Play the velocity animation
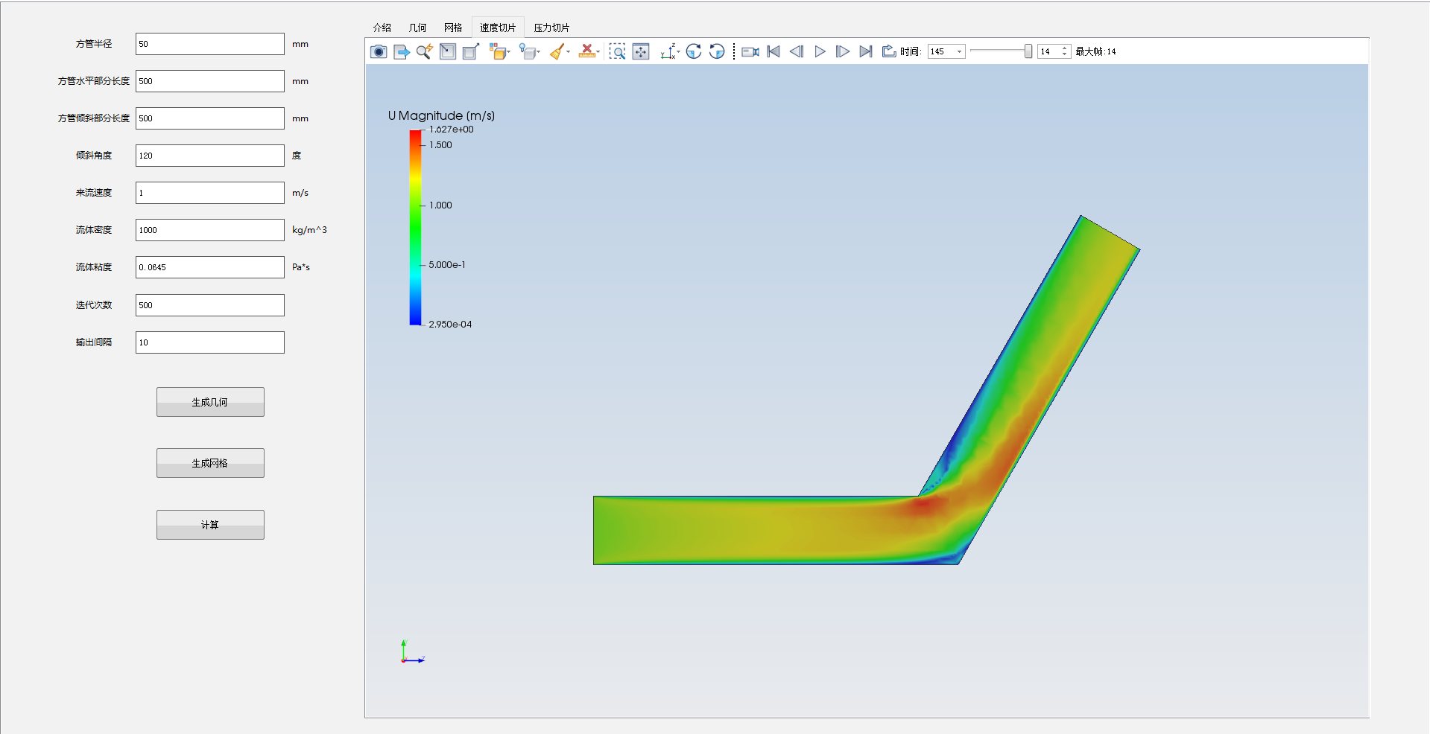This screenshot has width=1430, height=734. coord(820,51)
